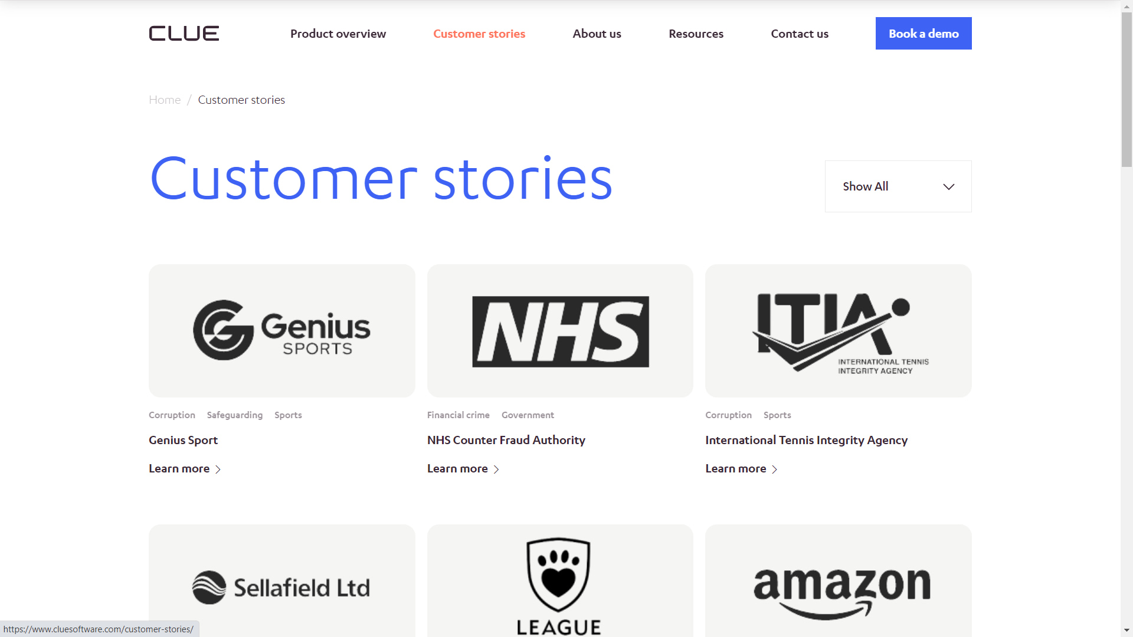Click the scroll down arrow on scrollbar

pos(1127,631)
